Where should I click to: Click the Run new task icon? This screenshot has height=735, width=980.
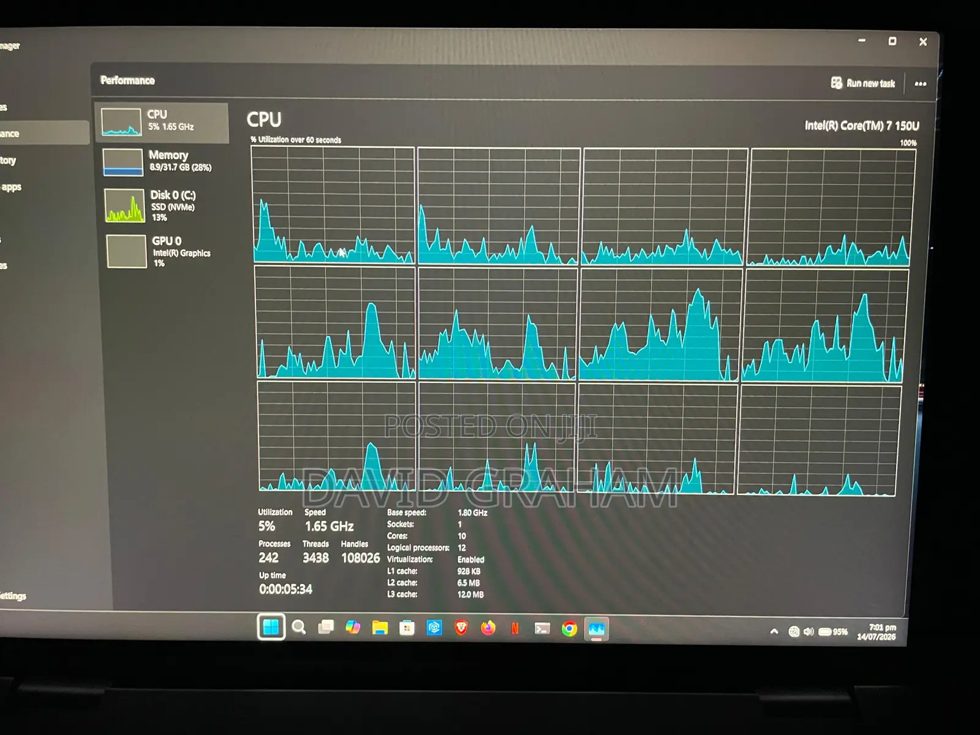point(836,83)
